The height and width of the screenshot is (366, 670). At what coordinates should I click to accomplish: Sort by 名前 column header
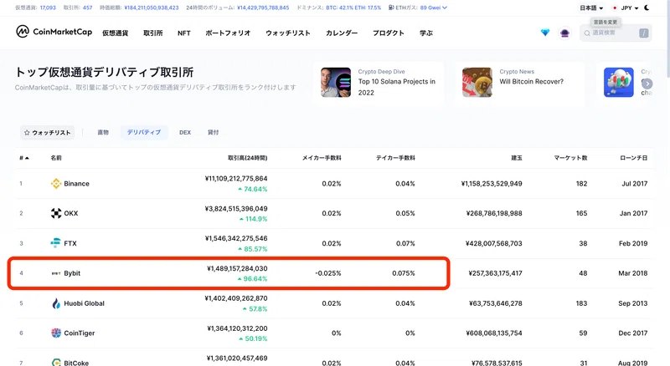click(56, 158)
